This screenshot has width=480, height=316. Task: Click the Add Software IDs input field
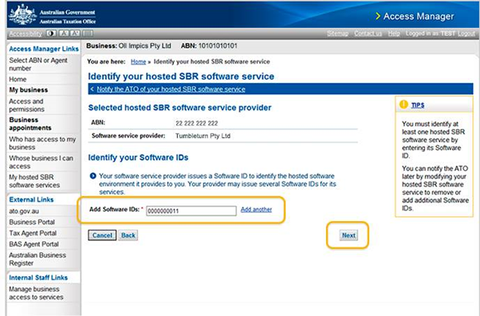(x=191, y=211)
